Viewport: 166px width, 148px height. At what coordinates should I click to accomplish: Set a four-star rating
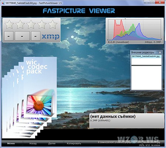42,24
